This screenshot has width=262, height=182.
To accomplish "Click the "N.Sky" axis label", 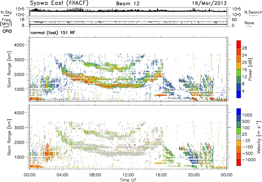I will pos(6,12).
